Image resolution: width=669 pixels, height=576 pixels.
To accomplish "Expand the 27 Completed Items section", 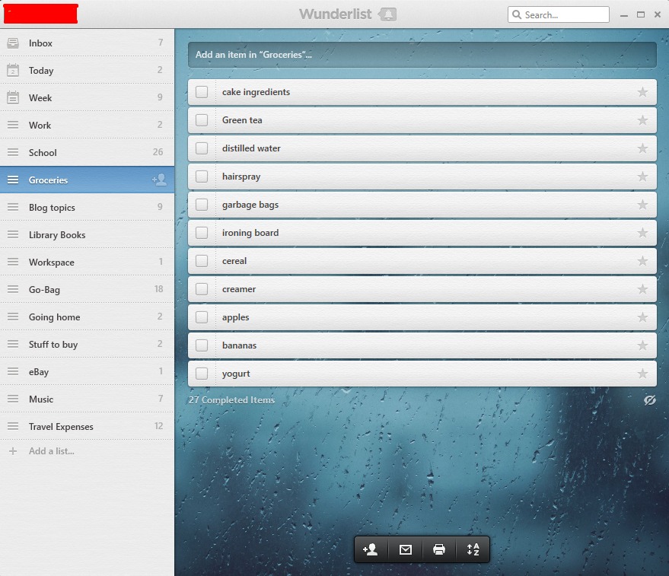I will (x=232, y=400).
